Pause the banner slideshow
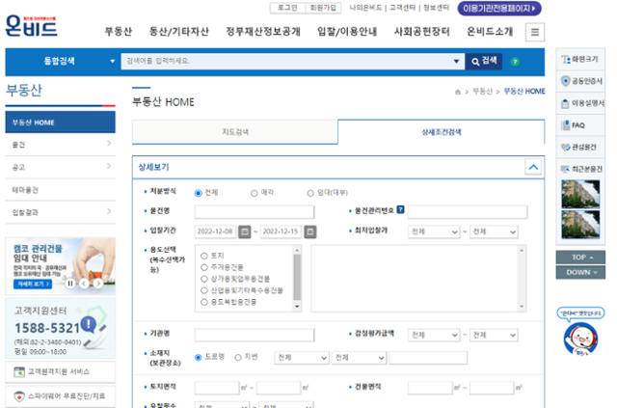Viewport: 617px width, 408px height. point(70,284)
